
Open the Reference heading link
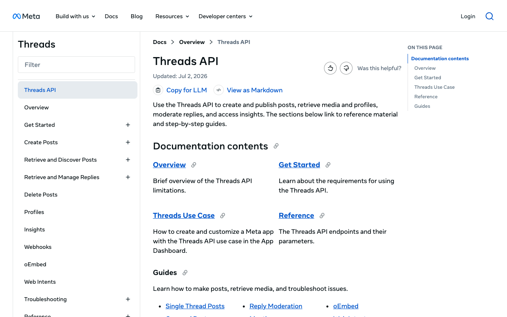click(x=296, y=216)
